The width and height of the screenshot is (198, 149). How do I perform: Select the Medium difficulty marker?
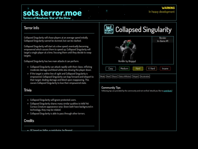pos(124,68)
